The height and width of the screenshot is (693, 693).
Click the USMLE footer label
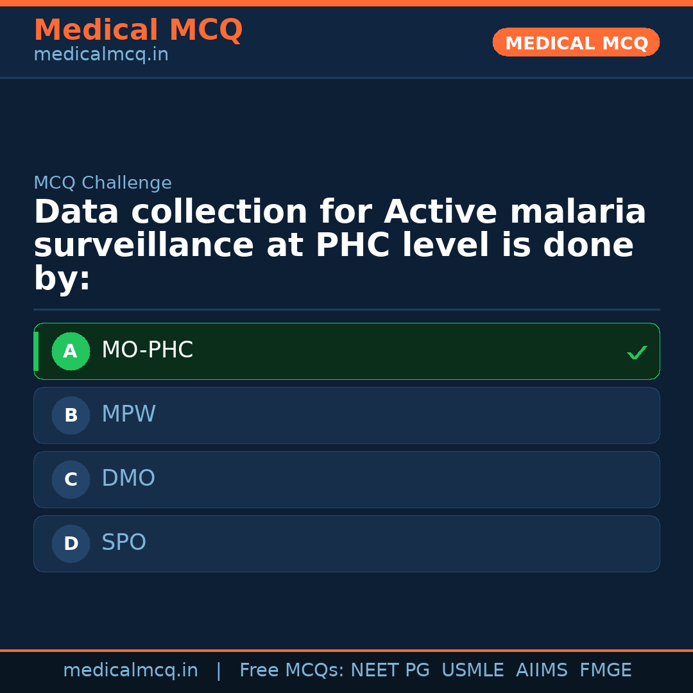[x=472, y=671]
